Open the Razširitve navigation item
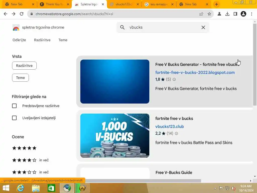This screenshot has width=257, height=193. 42,40
